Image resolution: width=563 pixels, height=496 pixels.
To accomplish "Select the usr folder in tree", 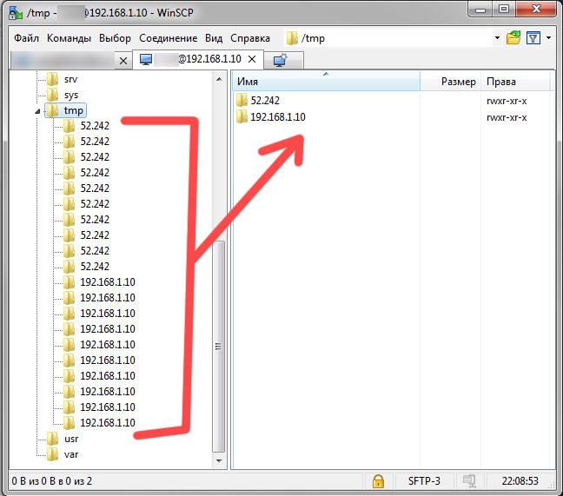I will point(71,439).
